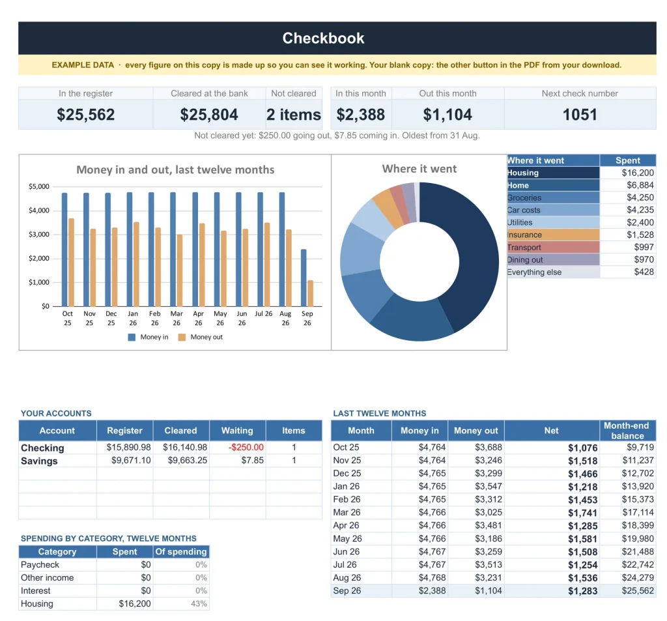Click the orange Insurance category cell

(553, 235)
